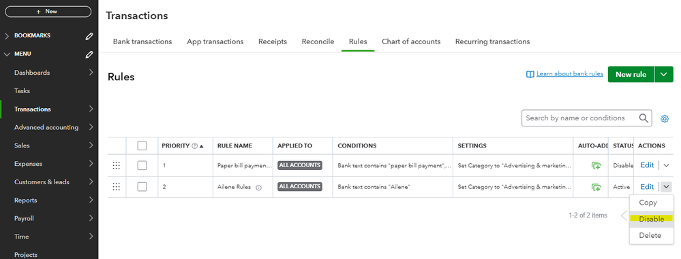Open Learn about bank rules link
Viewport: 681px width, 259px height.
[569, 74]
